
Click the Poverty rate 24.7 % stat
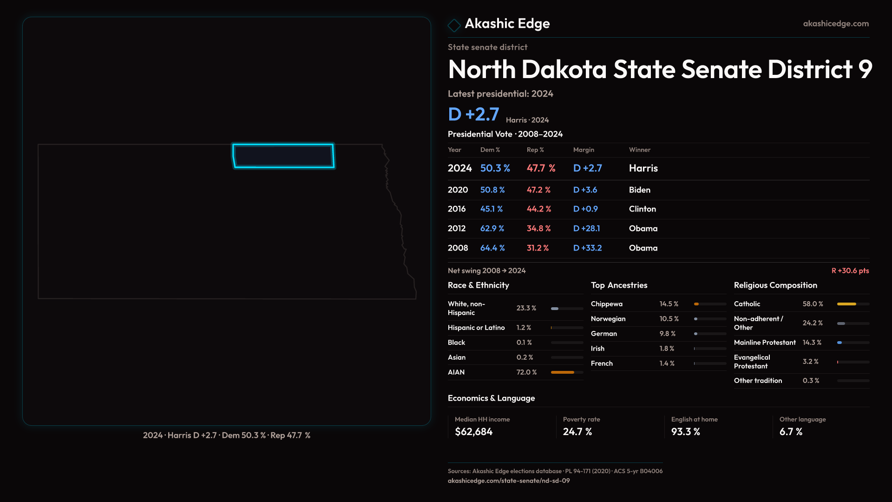click(577, 432)
